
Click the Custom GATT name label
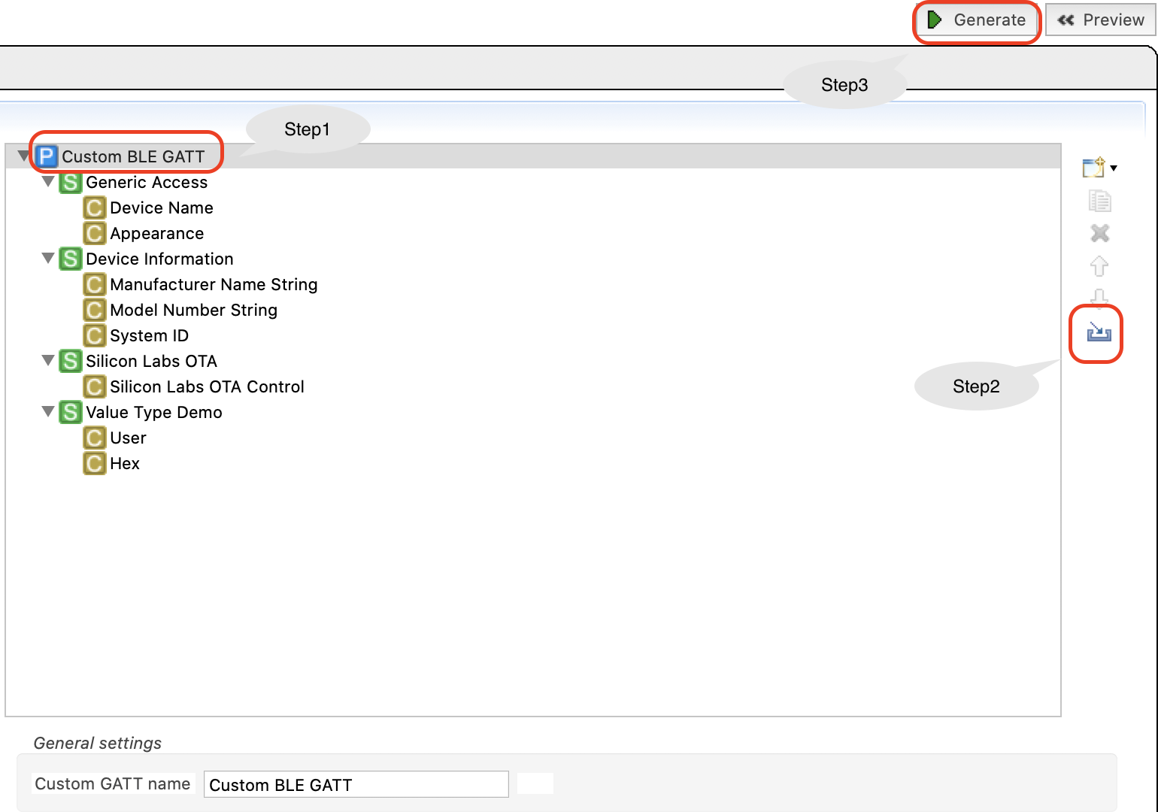click(x=113, y=783)
